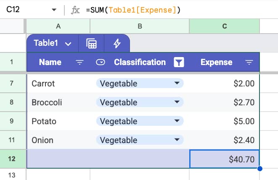Screen dimensions: 278x180
Task: Click the dropdown type icon before Classification
Action: point(101,63)
